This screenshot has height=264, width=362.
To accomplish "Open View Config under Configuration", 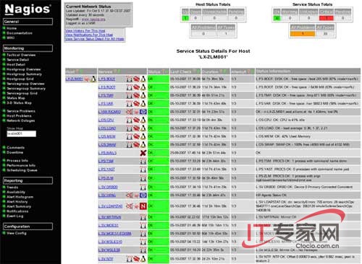I will coord(17,233).
